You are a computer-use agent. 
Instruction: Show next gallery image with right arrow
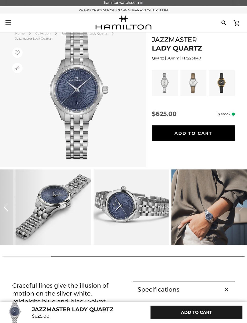click(x=241, y=207)
